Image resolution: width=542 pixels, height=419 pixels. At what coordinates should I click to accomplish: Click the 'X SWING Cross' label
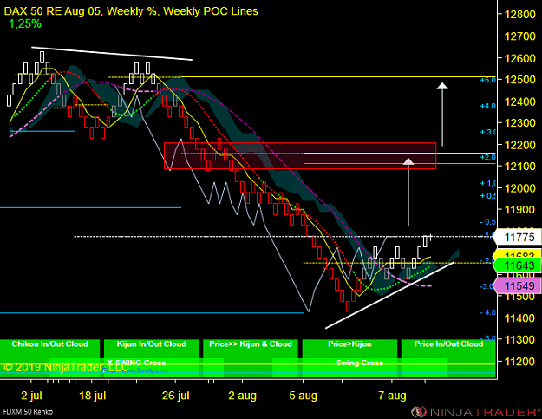coord(136,363)
